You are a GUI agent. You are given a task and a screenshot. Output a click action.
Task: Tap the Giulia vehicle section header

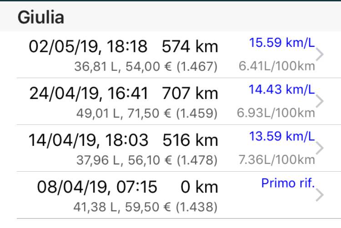pos(41,17)
